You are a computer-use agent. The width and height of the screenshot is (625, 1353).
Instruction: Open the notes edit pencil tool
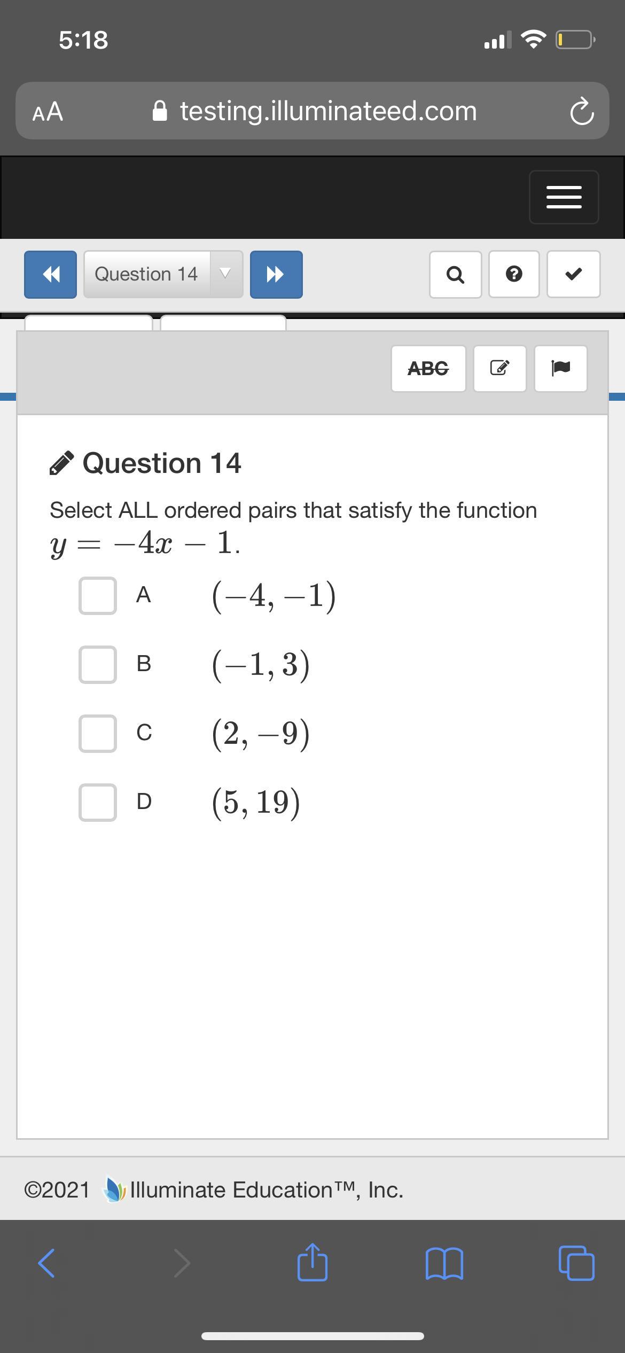pyautogui.click(x=499, y=368)
